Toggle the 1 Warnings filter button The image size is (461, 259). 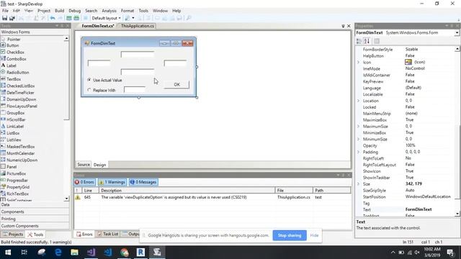click(x=112, y=182)
